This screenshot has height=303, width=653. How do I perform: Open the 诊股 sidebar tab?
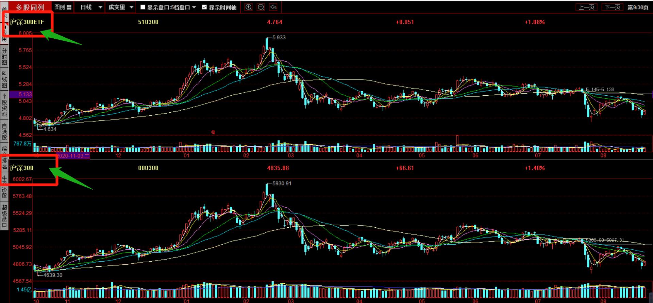coord(4,193)
